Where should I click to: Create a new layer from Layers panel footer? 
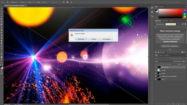(x=181, y=104)
